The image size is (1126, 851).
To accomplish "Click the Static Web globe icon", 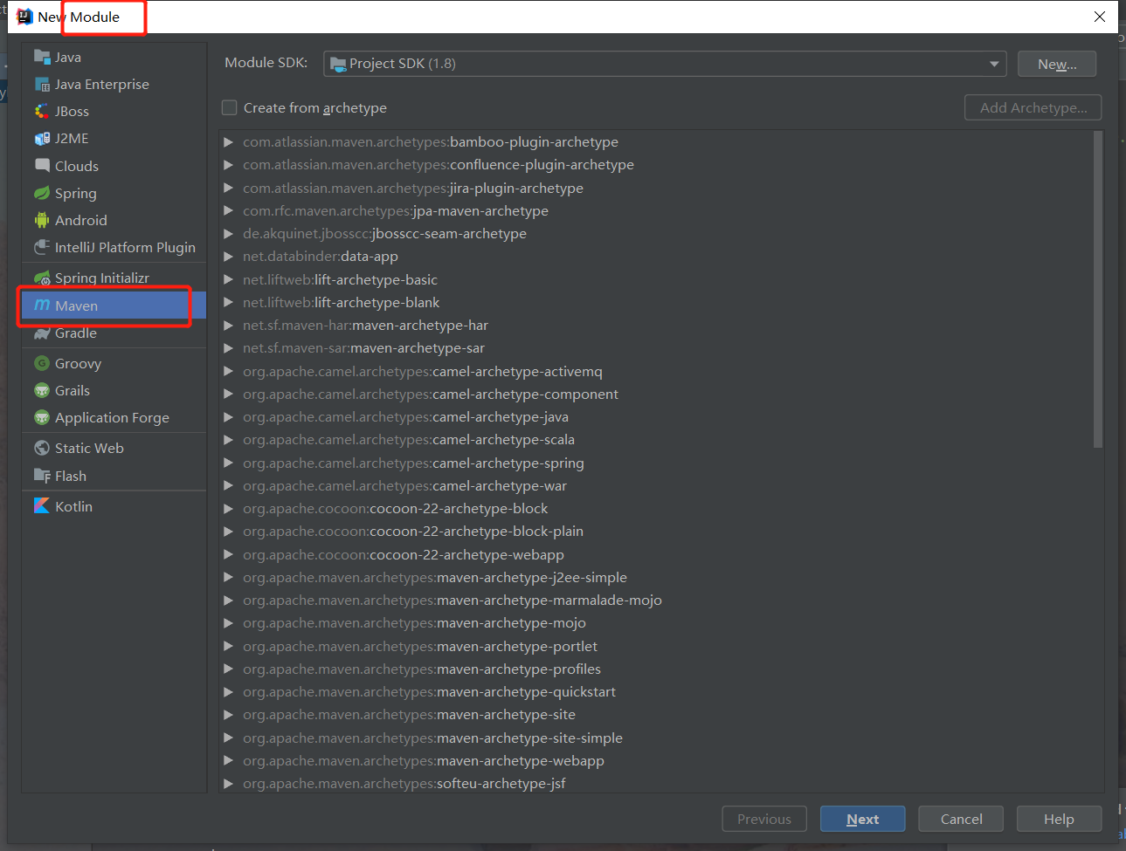I will click(x=42, y=448).
